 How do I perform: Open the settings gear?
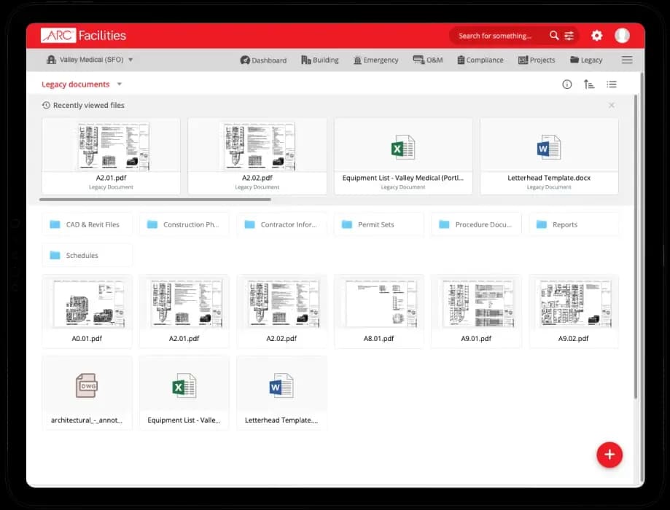[596, 35]
